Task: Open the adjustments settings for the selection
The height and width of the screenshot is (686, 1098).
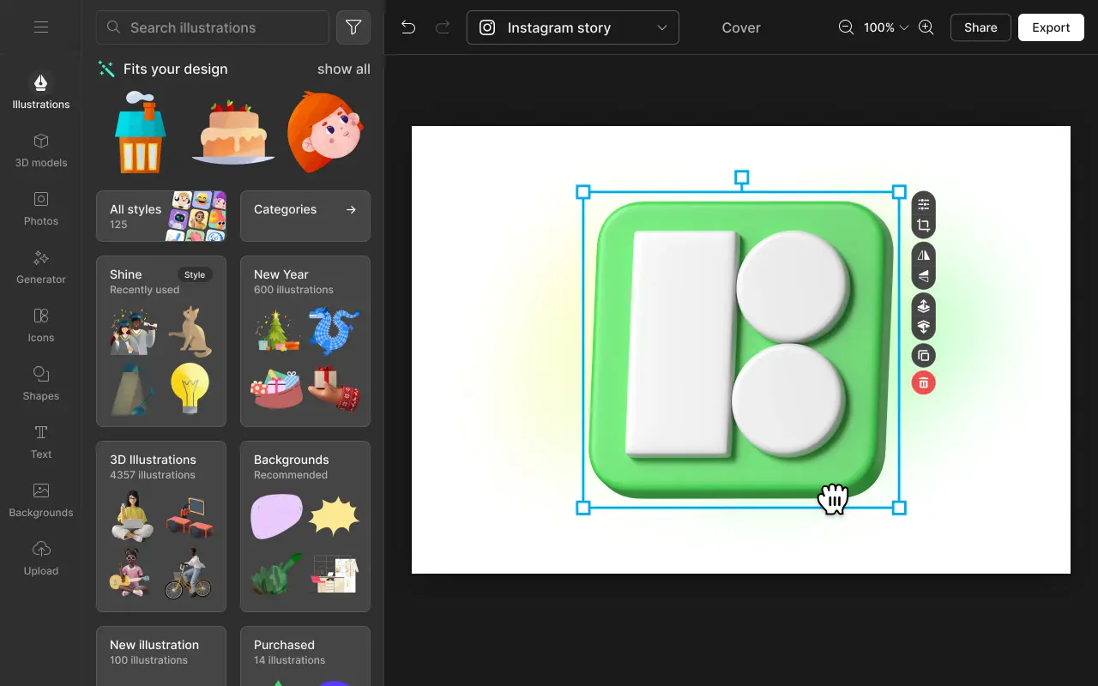Action: pos(923,204)
